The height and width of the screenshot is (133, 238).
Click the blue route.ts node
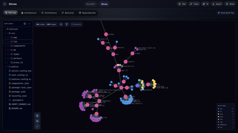point(98,39)
